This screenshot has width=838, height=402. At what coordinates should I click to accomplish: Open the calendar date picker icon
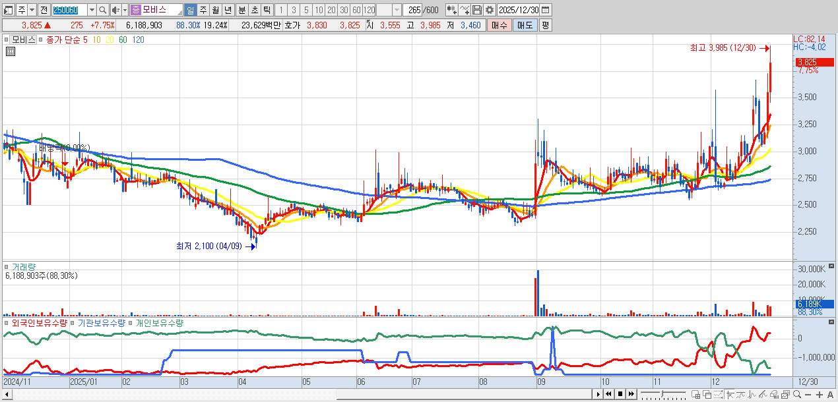point(545,10)
